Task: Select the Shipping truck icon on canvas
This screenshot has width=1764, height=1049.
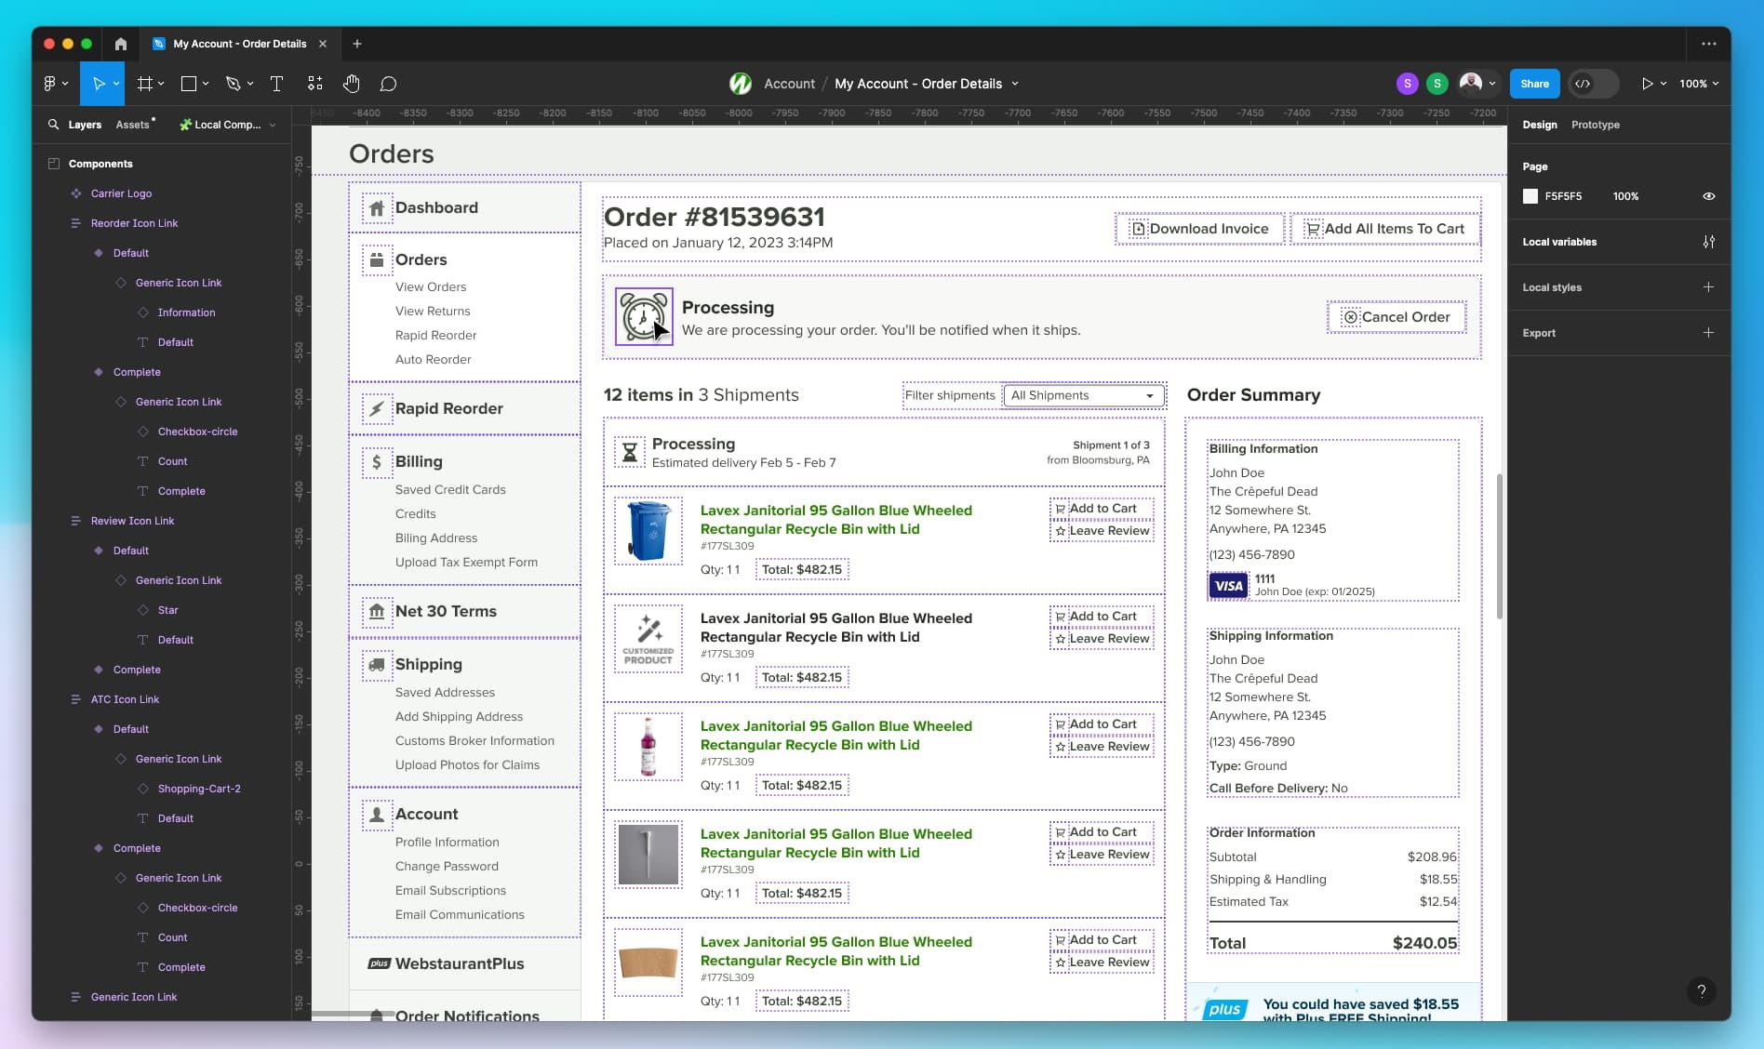Action: pyautogui.click(x=376, y=665)
